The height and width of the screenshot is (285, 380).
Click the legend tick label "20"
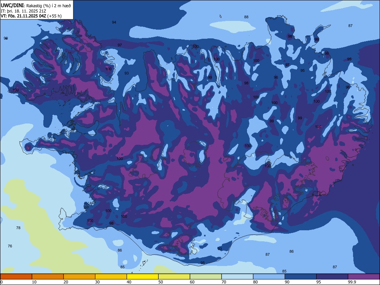(x=66, y=282)
